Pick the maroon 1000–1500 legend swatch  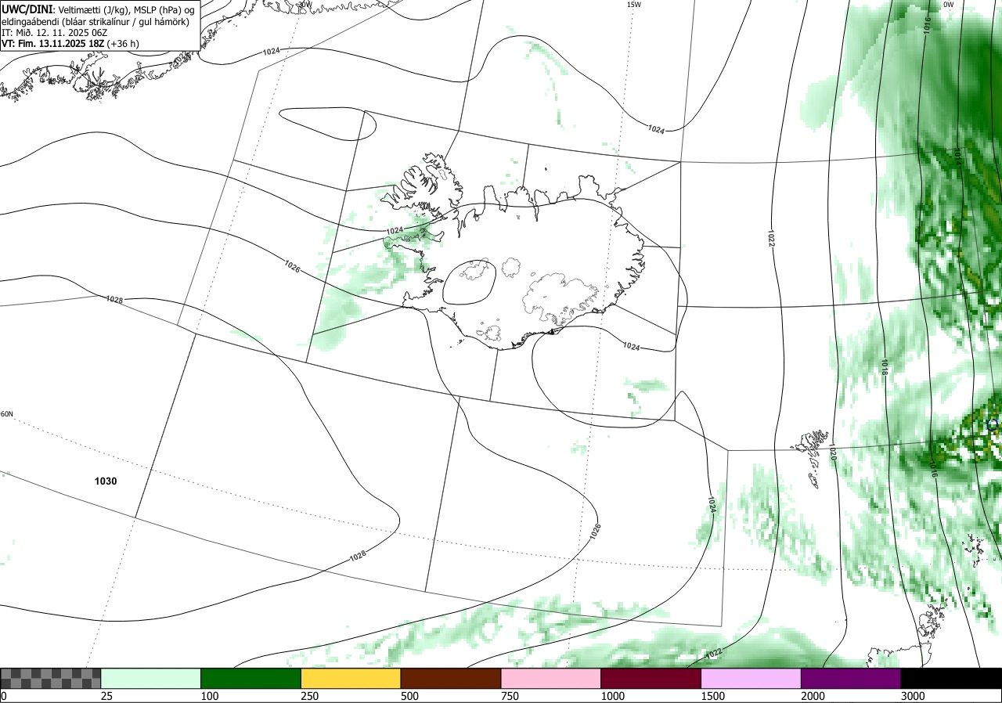click(x=651, y=678)
